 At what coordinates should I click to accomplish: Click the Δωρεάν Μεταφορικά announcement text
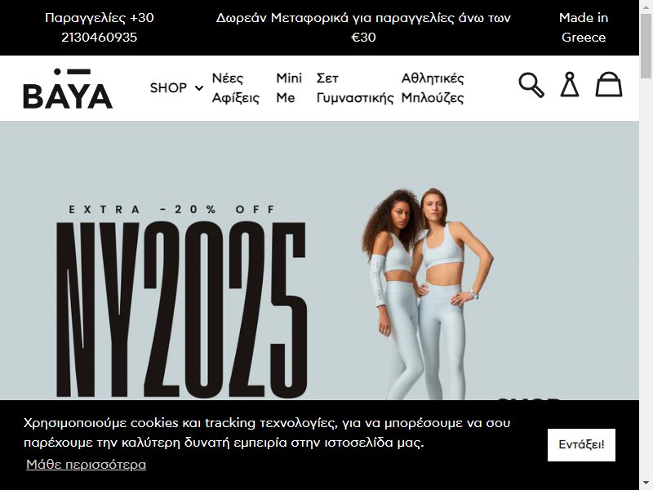(363, 28)
